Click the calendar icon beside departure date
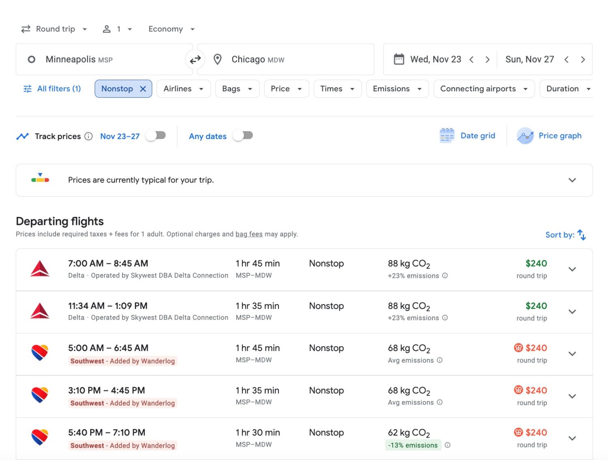The height and width of the screenshot is (460, 608). (x=399, y=59)
